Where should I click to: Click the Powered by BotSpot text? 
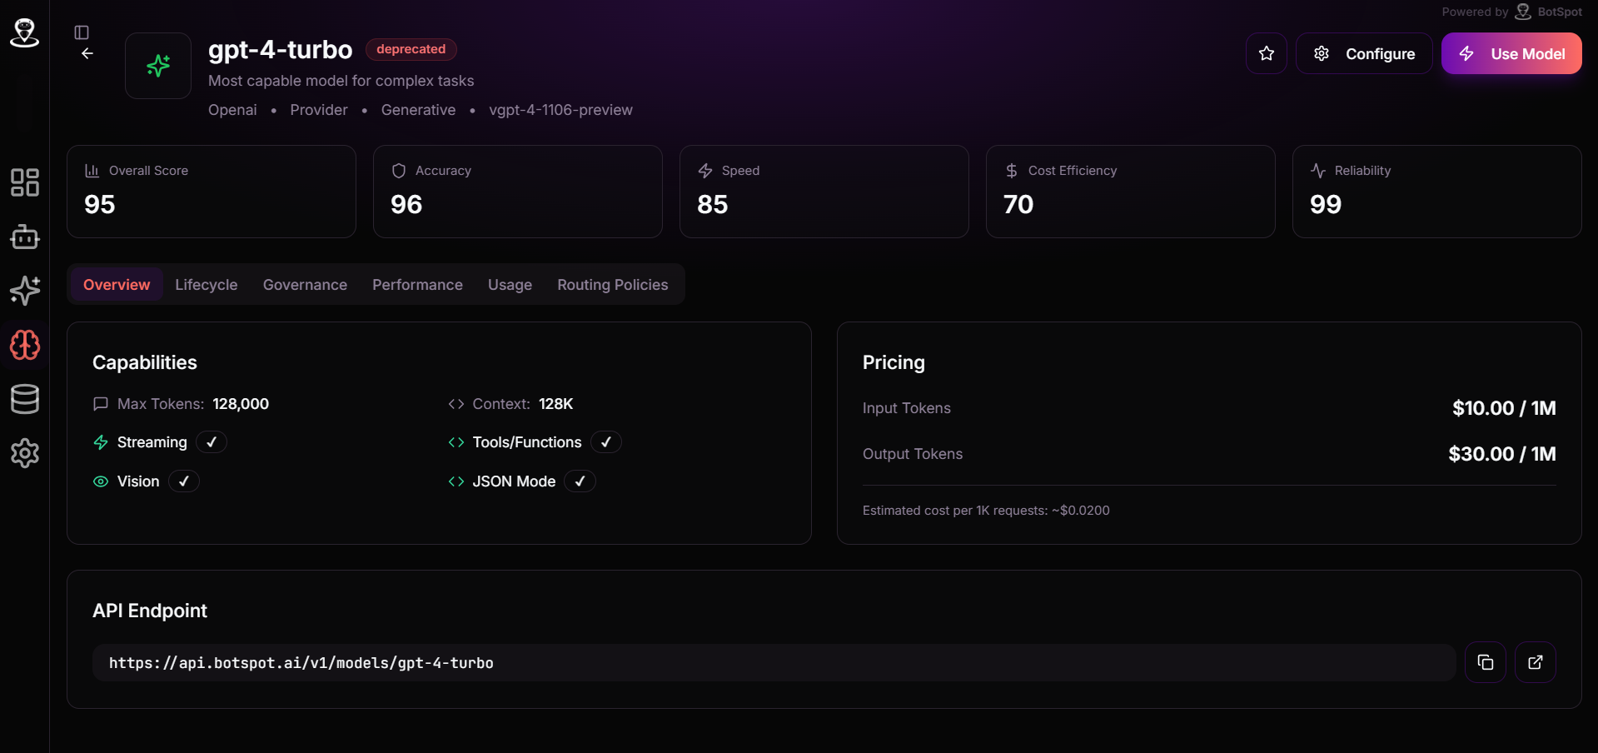(x=1512, y=12)
